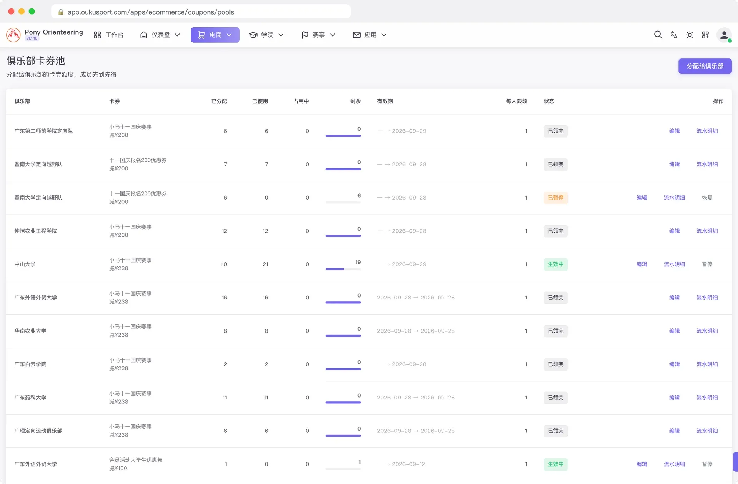Open the user avatar profile menu
The width and height of the screenshot is (738, 484).
coord(724,35)
